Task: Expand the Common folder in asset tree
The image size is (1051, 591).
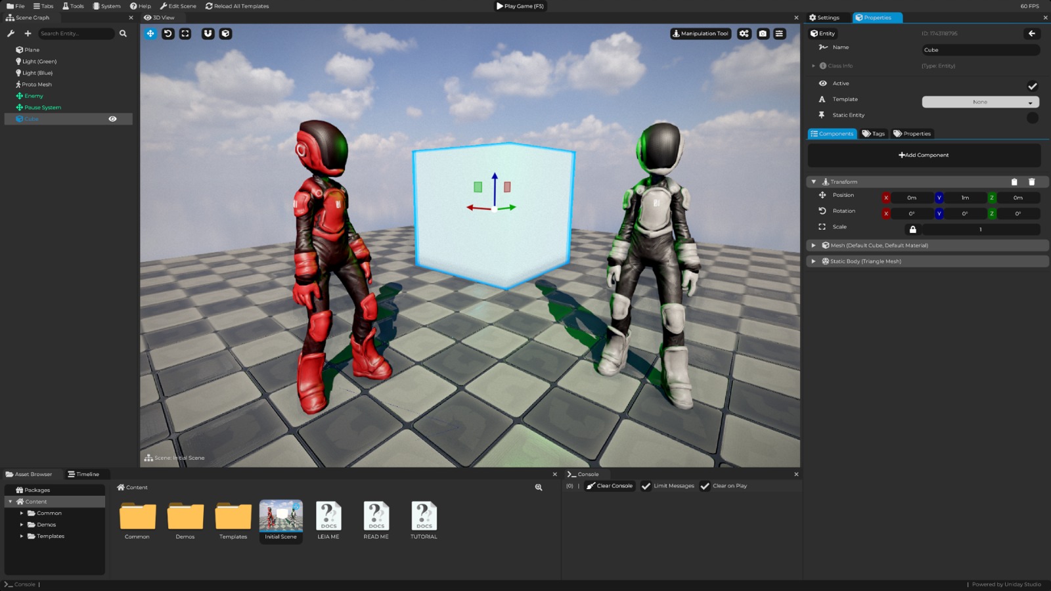Action: (x=22, y=514)
